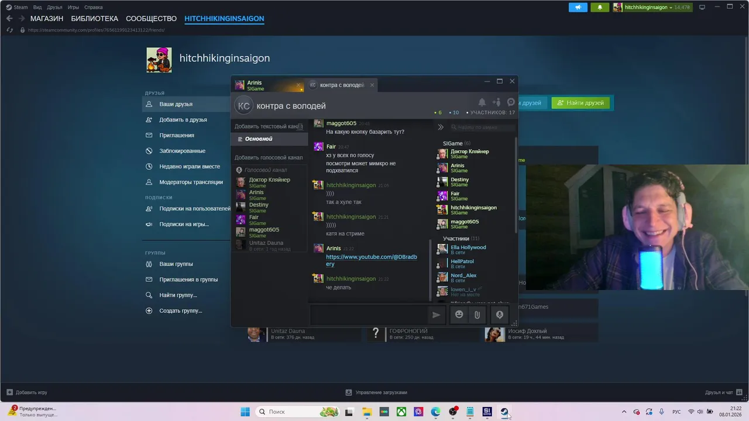Start voice chat via microphone pin icon

pyautogui.click(x=500, y=315)
